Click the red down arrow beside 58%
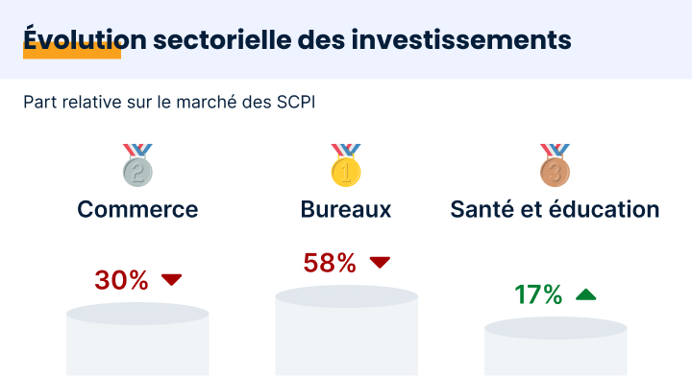 pyautogui.click(x=380, y=263)
